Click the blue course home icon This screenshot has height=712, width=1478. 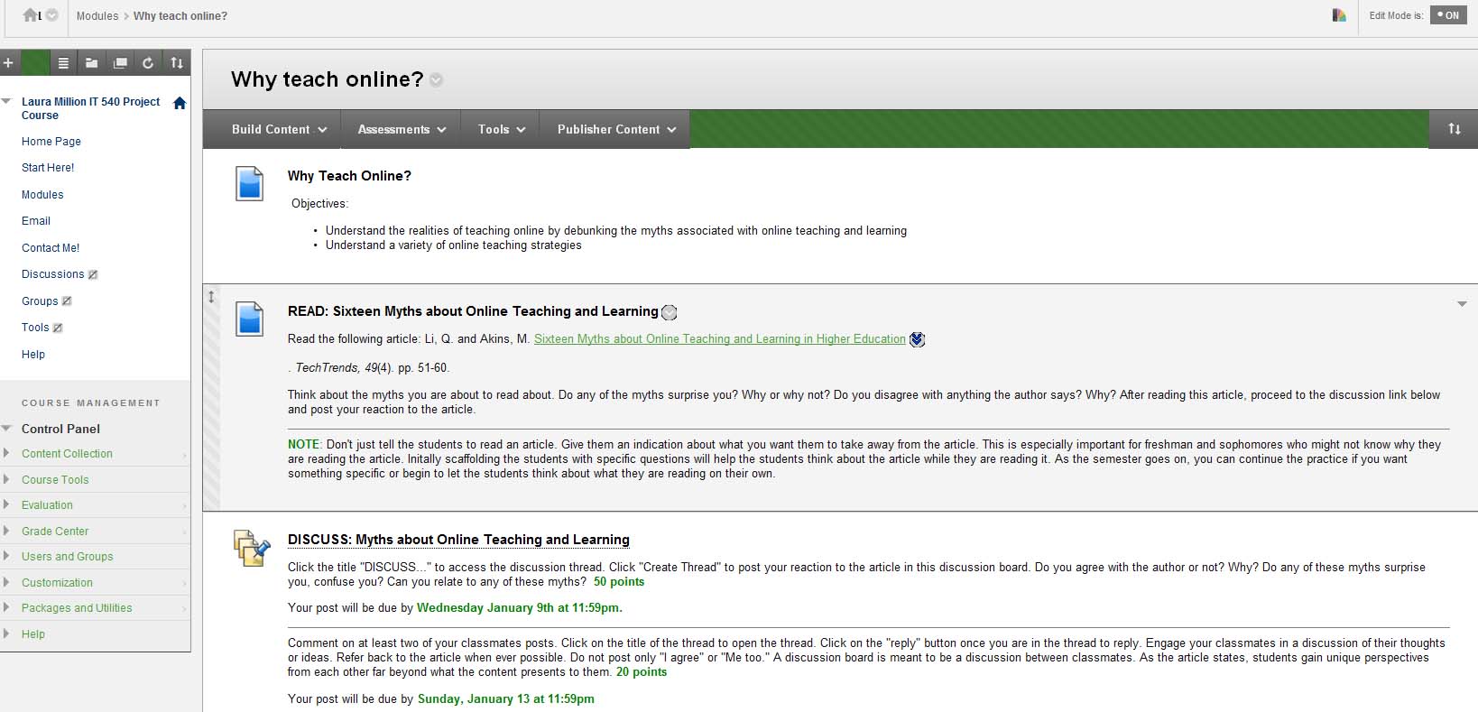click(180, 103)
